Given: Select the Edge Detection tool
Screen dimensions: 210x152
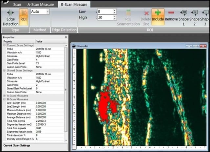Looking at the screenshot, I should (10, 18).
